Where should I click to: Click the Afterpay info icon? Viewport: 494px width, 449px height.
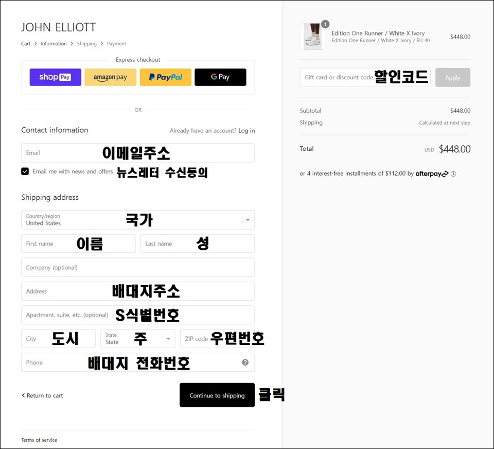click(453, 174)
